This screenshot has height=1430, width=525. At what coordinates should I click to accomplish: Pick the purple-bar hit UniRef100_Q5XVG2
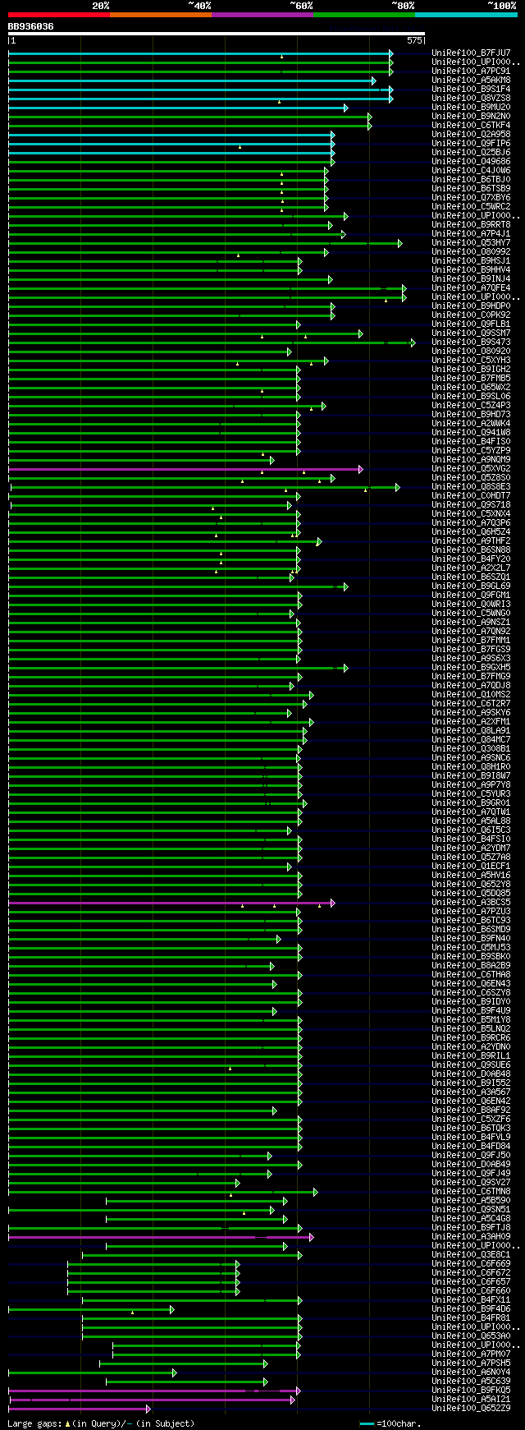[x=471, y=469]
